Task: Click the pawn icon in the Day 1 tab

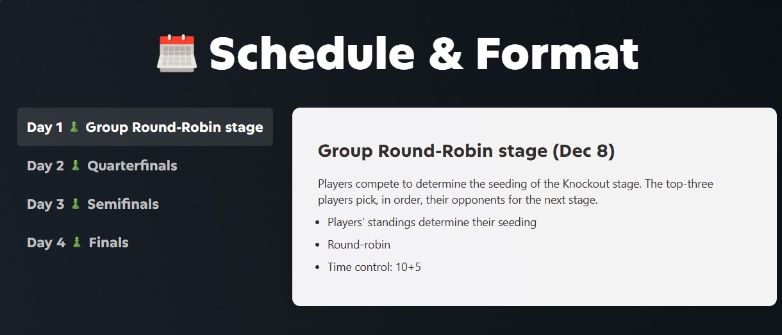Action: point(74,127)
